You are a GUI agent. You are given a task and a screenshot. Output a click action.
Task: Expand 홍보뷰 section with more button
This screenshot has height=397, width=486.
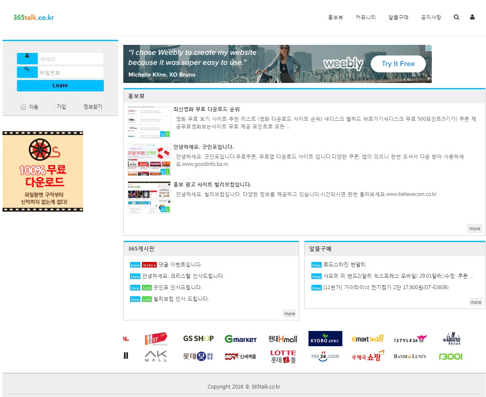click(x=475, y=229)
